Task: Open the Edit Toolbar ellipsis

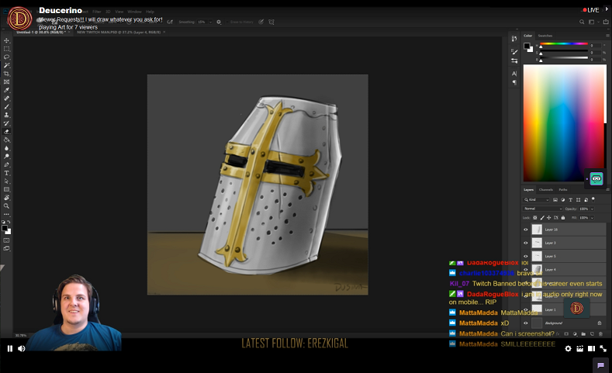Action: pos(7,214)
